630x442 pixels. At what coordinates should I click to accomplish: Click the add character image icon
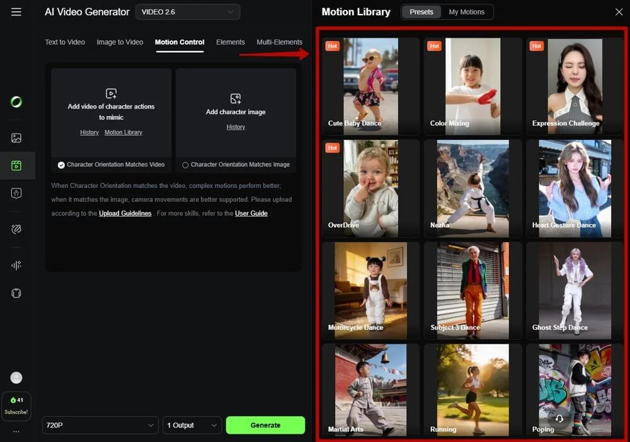236,98
